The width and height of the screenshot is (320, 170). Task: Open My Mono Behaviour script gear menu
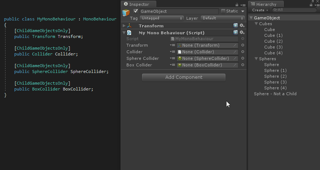click(242, 32)
